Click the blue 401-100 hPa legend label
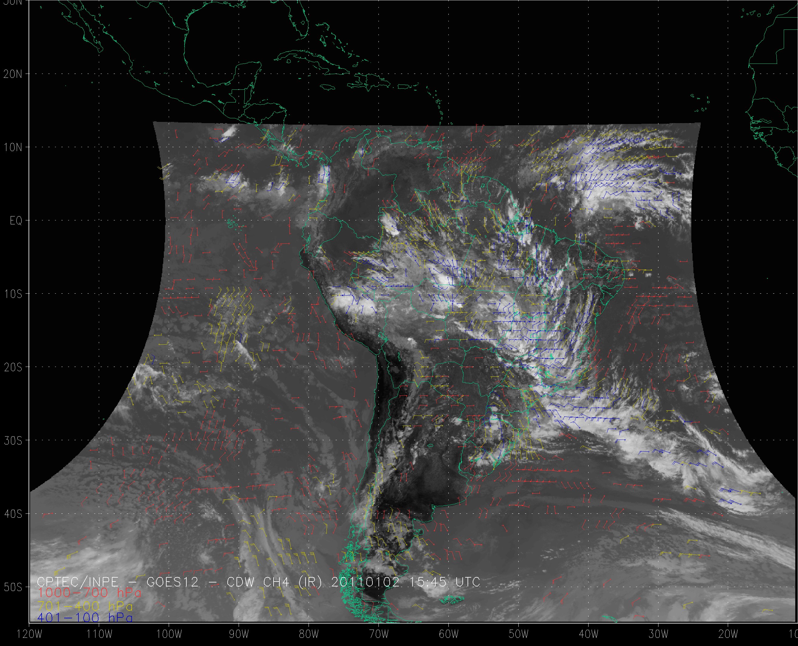798x646 pixels. (85, 618)
